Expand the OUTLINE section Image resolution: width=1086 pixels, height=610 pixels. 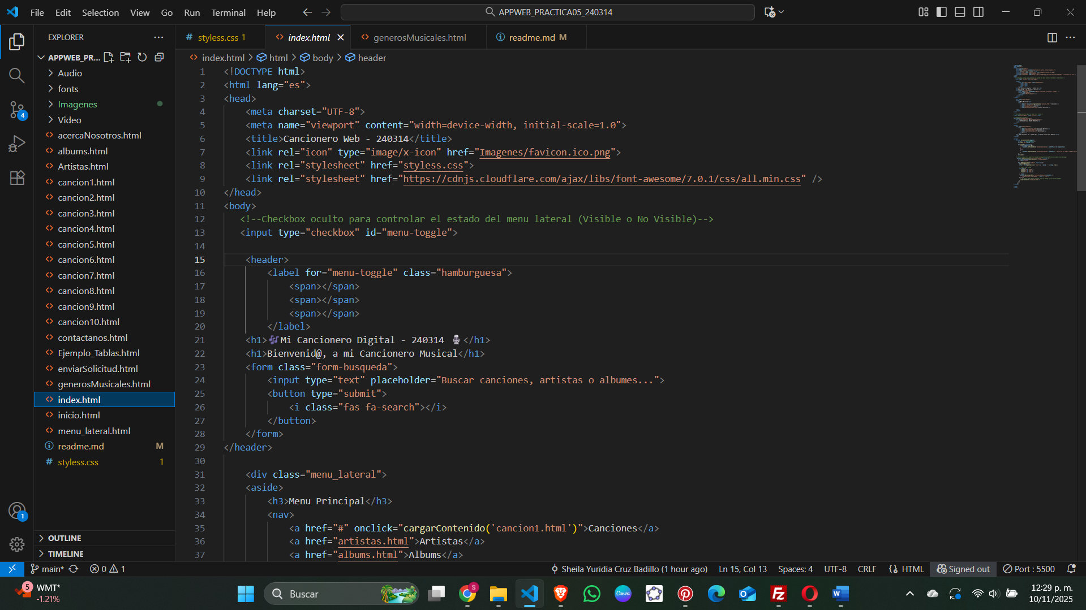(x=64, y=538)
